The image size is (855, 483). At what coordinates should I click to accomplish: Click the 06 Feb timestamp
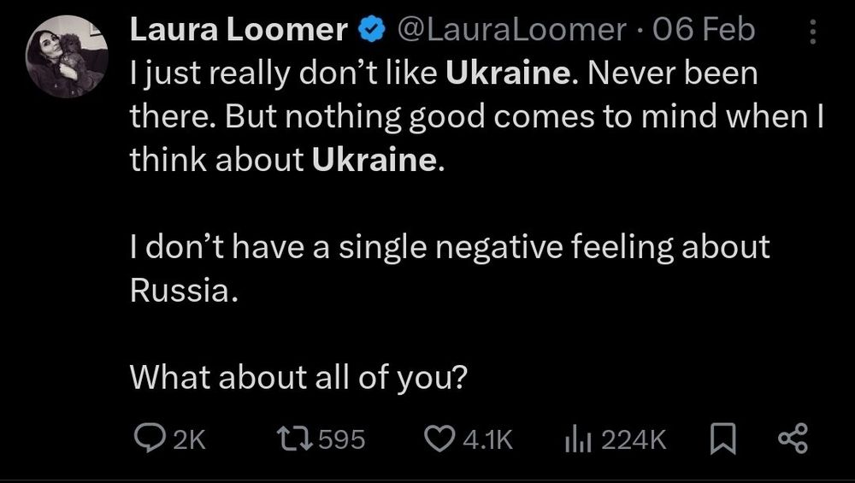(x=704, y=31)
